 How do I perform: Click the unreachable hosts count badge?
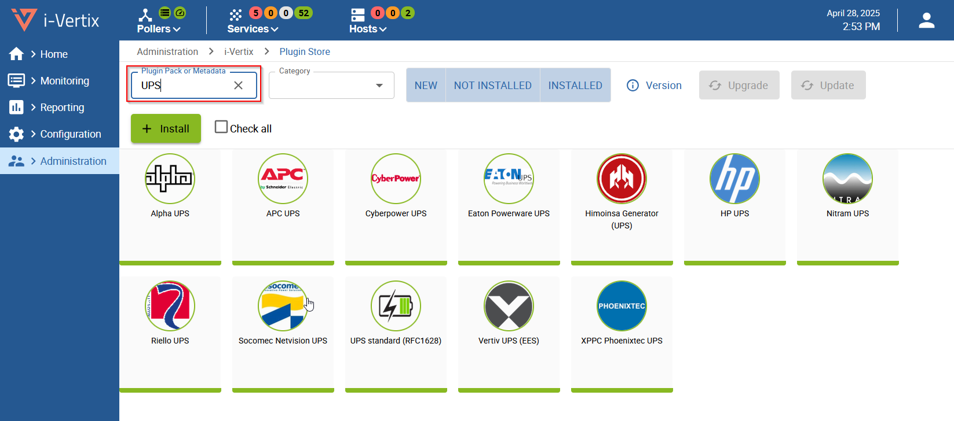pos(393,13)
